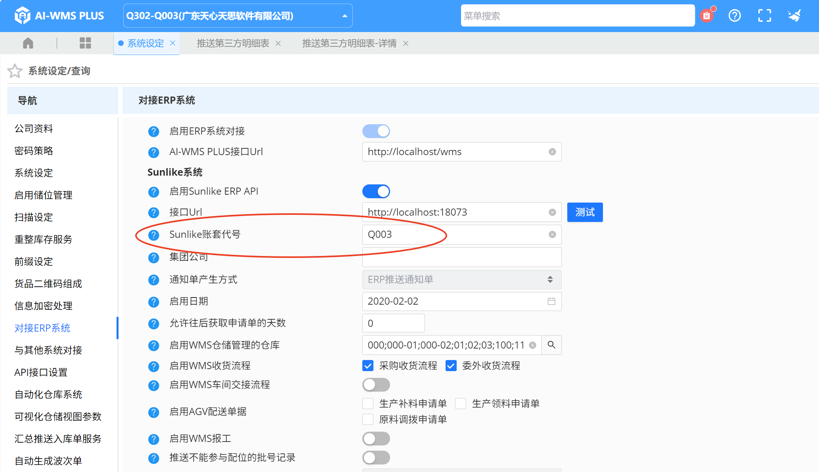Image resolution: width=819 pixels, height=472 pixels.
Task: Show help for 通知单产生方式
Action: tap(153, 280)
